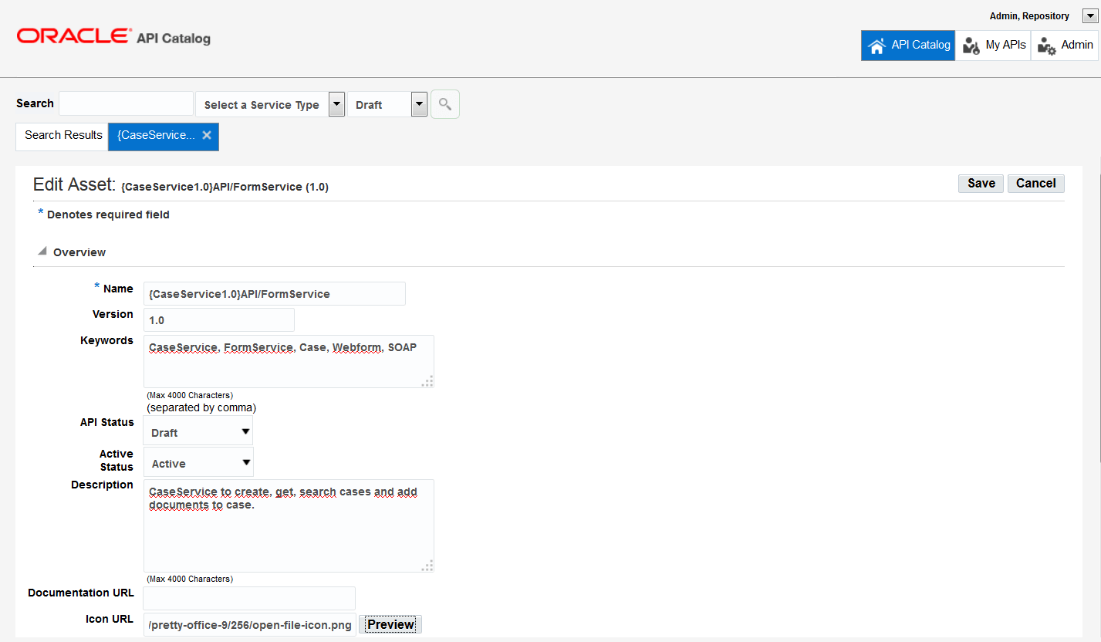Collapse the Overview section
Image resolution: width=1101 pixels, height=642 pixels.
click(x=44, y=250)
